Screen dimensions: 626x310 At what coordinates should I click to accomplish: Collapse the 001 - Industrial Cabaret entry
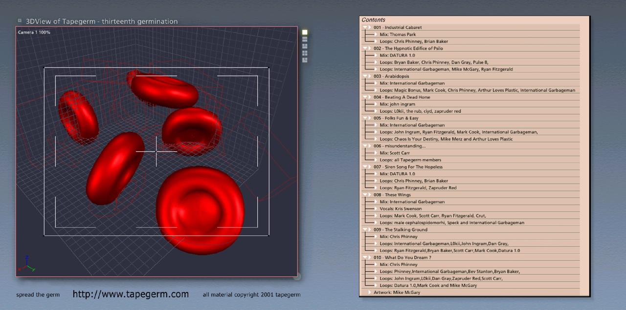[x=365, y=28]
